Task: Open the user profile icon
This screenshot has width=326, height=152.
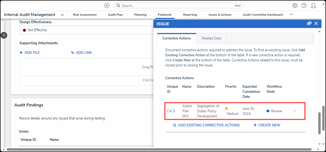Action: pos(313,6)
